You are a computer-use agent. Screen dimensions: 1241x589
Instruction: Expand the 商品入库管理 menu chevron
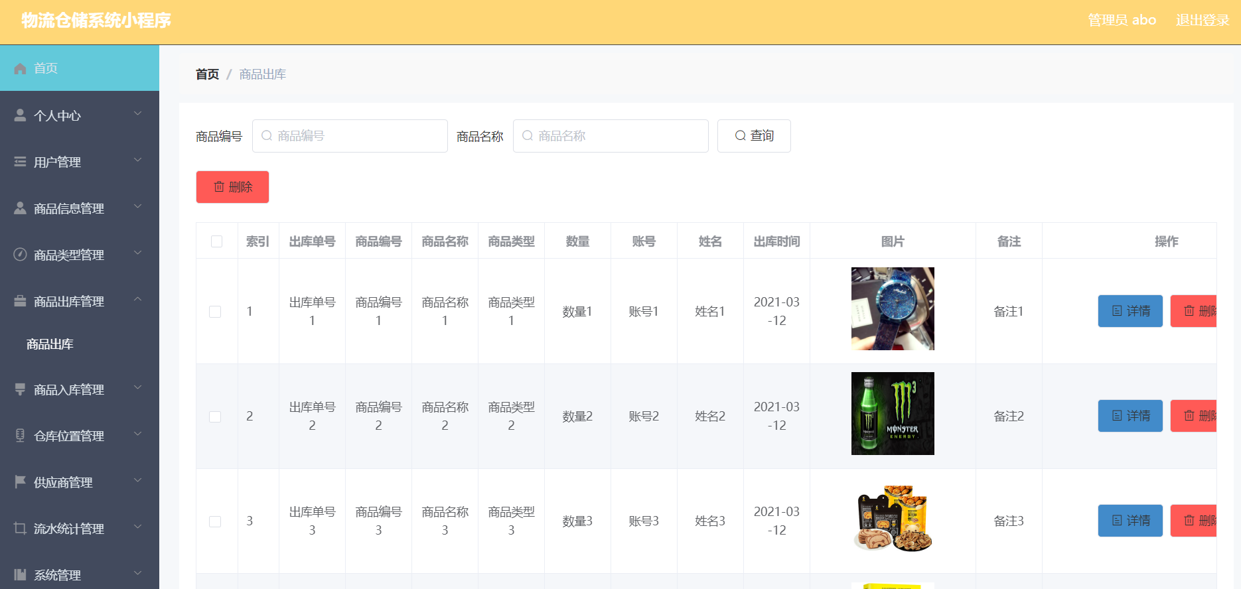(138, 388)
